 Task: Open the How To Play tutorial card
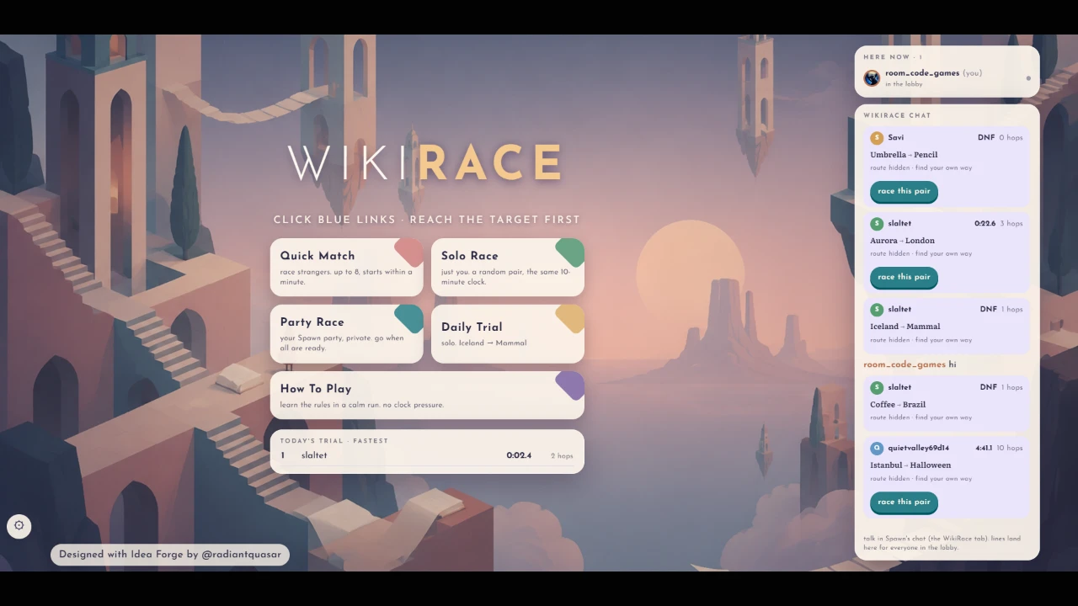pyautogui.click(x=427, y=395)
